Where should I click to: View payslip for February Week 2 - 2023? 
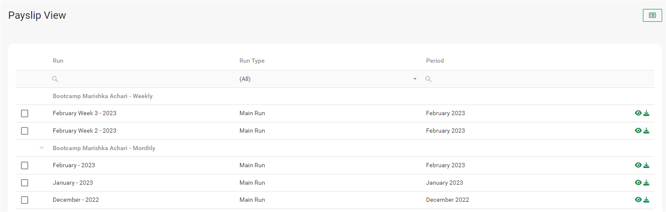638,131
